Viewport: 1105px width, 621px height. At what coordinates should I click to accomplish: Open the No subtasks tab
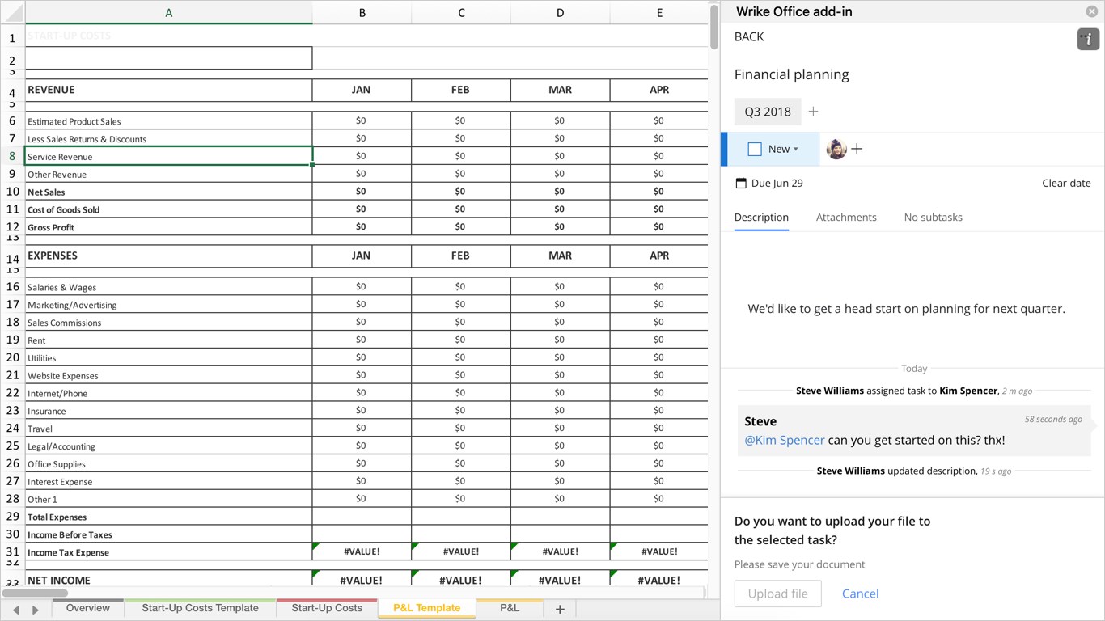coord(934,217)
